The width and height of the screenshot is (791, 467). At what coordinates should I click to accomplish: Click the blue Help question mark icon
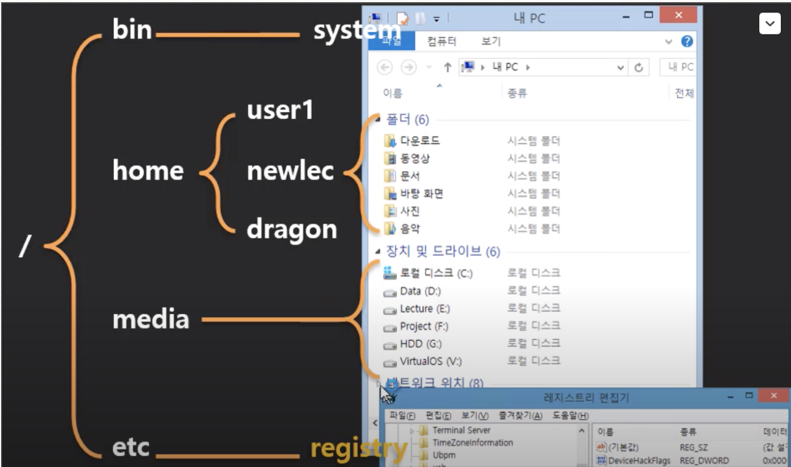point(687,41)
